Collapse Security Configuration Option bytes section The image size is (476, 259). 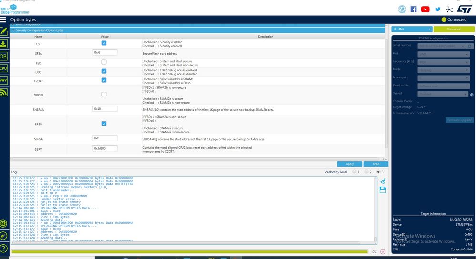197,30
